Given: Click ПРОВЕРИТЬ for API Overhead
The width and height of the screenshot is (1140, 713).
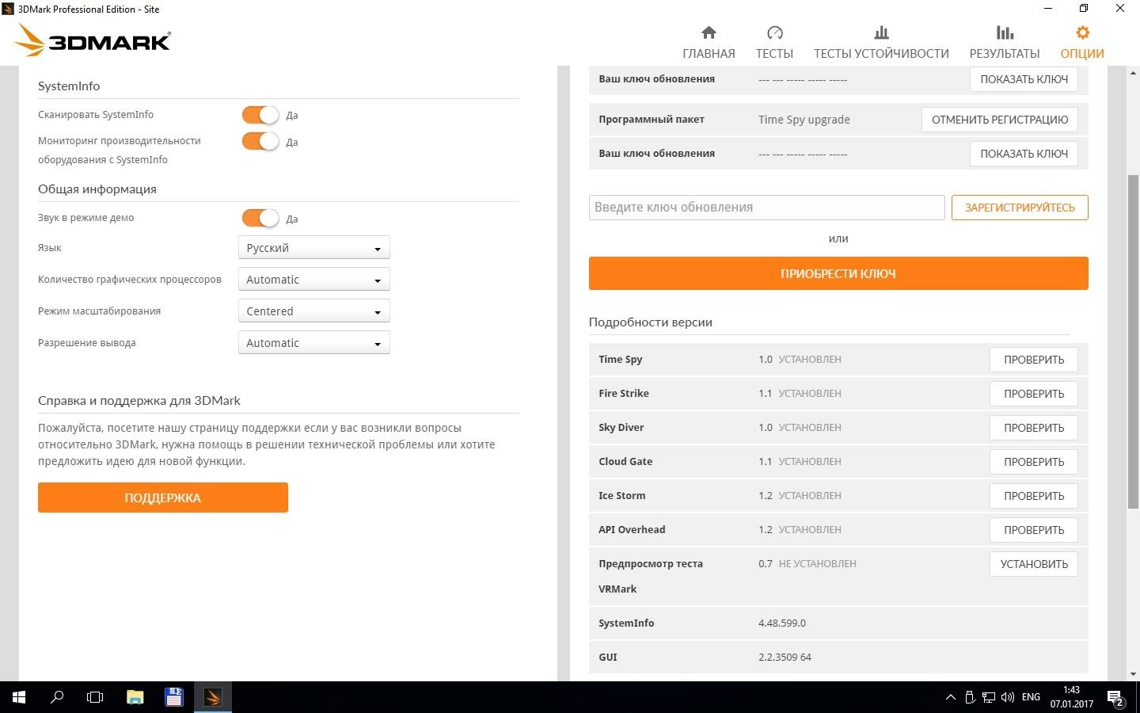Looking at the screenshot, I should 1033,530.
